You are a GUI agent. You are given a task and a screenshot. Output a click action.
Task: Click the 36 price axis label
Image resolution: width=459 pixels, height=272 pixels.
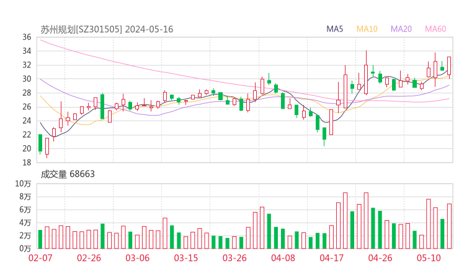(x=27, y=37)
